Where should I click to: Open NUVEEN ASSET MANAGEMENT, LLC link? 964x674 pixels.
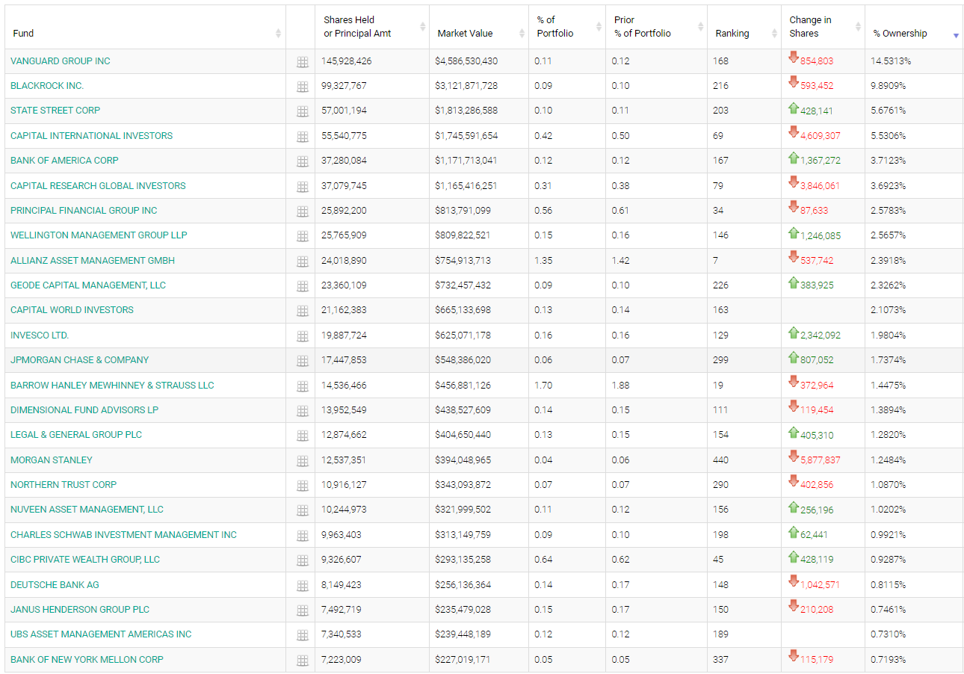click(87, 510)
